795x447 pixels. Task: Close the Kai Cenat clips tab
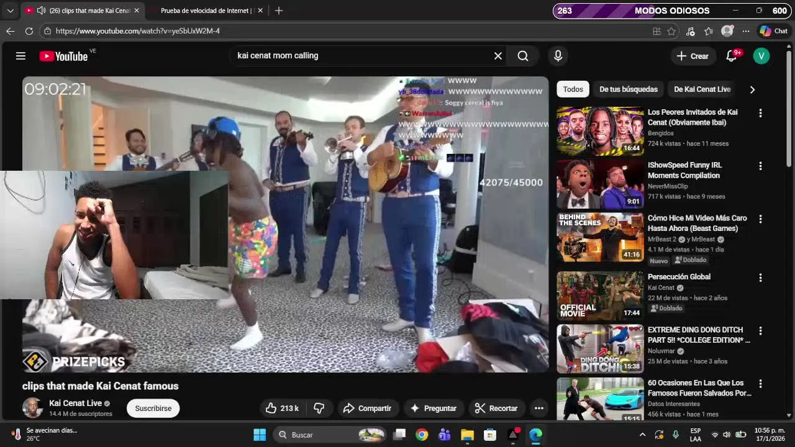137,11
